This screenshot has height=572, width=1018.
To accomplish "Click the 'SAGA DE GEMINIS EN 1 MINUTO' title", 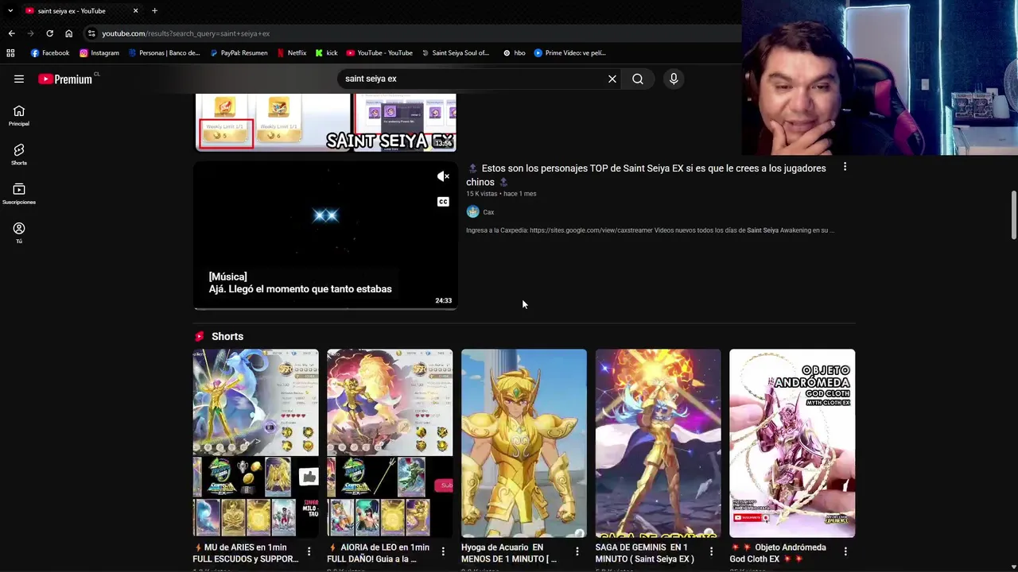I will click(645, 553).
